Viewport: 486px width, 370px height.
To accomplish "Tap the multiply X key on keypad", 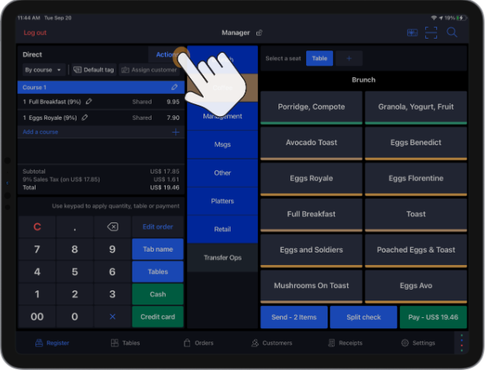I will pyautogui.click(x=112, y=316).
